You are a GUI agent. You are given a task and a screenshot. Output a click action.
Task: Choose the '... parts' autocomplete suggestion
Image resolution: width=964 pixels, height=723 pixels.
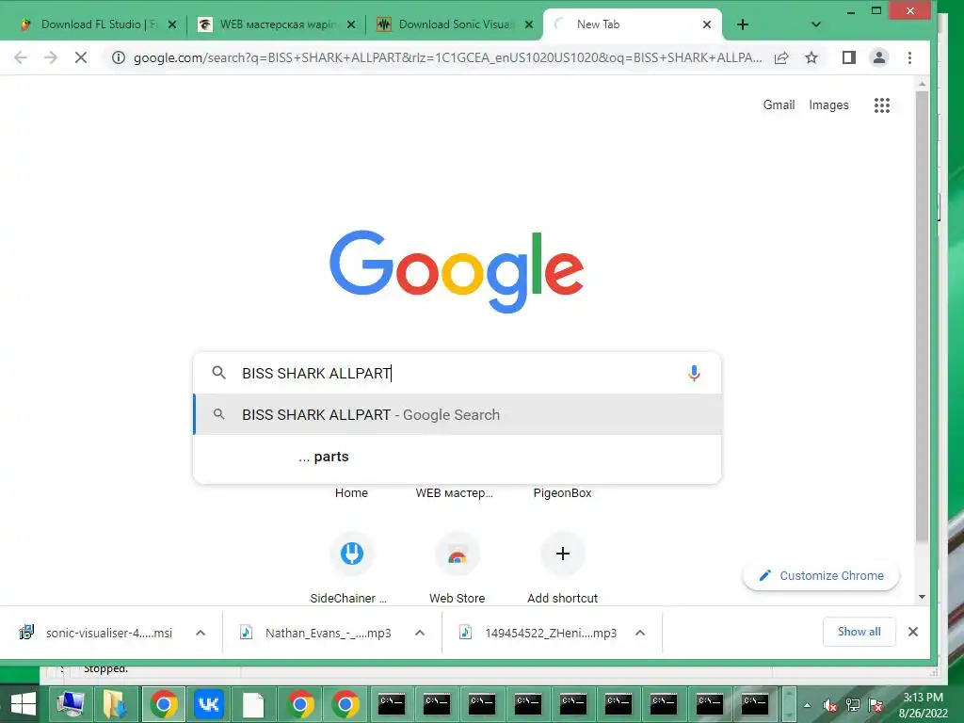(458, 457)
